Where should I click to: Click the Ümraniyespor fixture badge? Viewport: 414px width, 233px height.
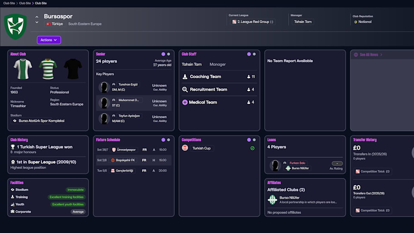[x=113, y=149]
